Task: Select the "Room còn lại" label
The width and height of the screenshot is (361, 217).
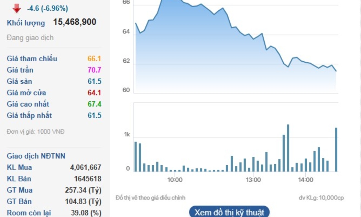Action: [x=29, y=213]
